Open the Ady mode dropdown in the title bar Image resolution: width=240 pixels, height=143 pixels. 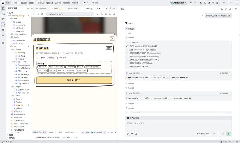pyautogui.click(x=85, y=3)
